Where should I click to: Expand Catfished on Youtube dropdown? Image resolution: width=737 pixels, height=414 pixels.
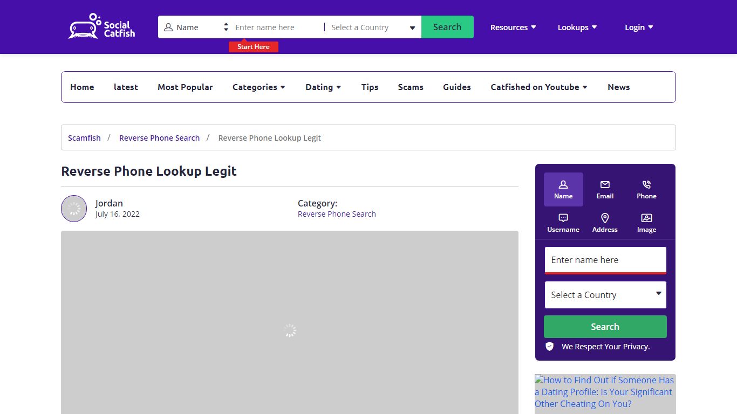pyautogui.click(x=539, y=87)
